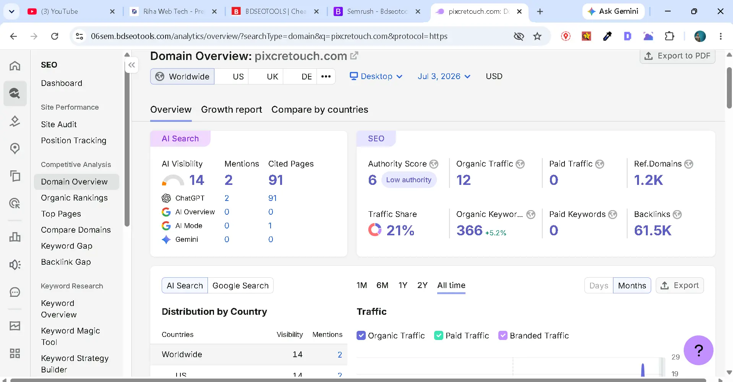Viewport: 733px width, 382px height.
Task: Reload the page in browser
Action: point(55,36)
